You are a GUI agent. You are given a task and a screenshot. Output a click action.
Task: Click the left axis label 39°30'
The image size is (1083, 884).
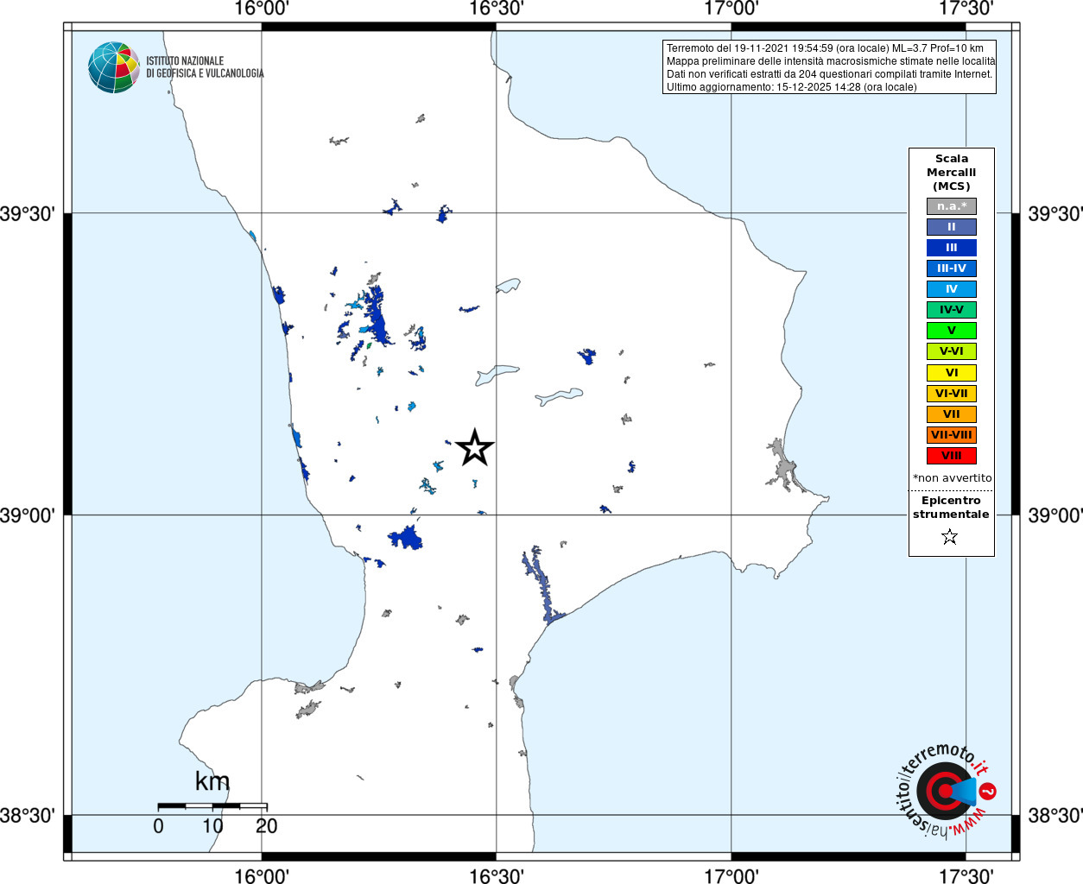(x=28, y=214)
